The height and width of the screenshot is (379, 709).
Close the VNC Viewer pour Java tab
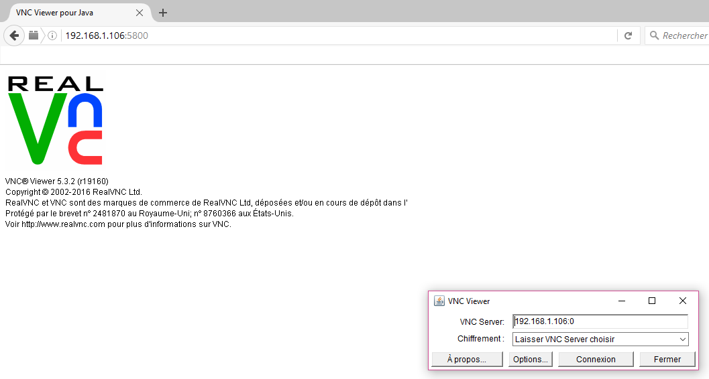[140, 13]
